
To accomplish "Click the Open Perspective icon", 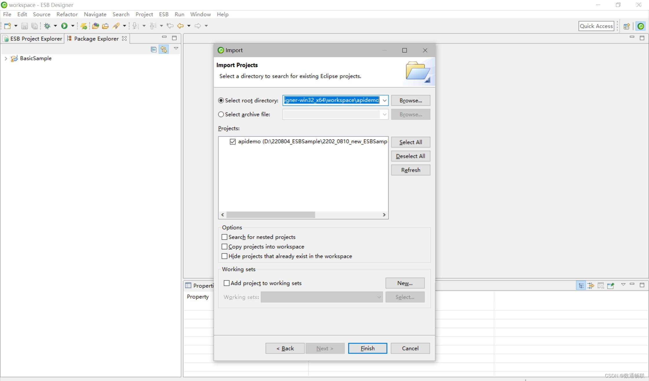I will [627, 26].
